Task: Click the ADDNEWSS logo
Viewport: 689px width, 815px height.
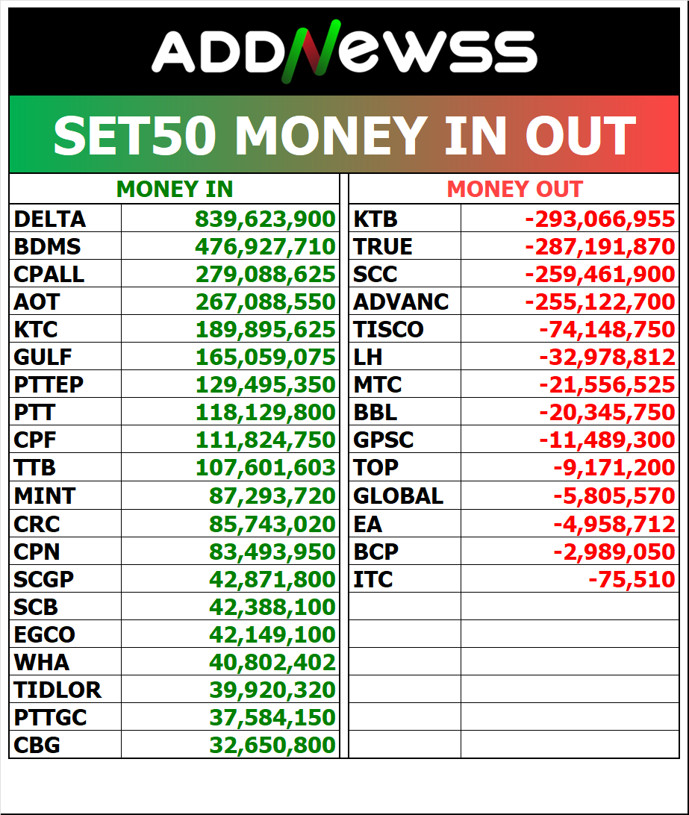Action: tap(344, 54)
